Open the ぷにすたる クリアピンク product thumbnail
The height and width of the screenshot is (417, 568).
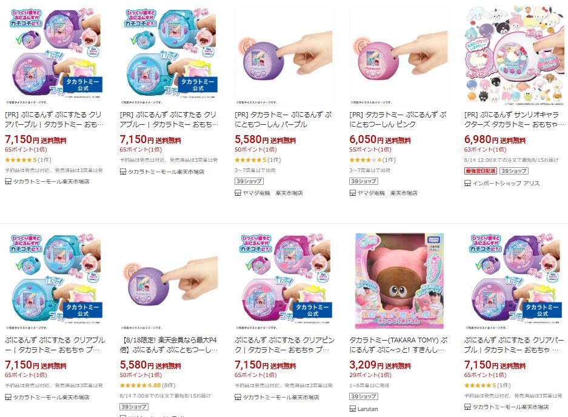tap(284, 279)
